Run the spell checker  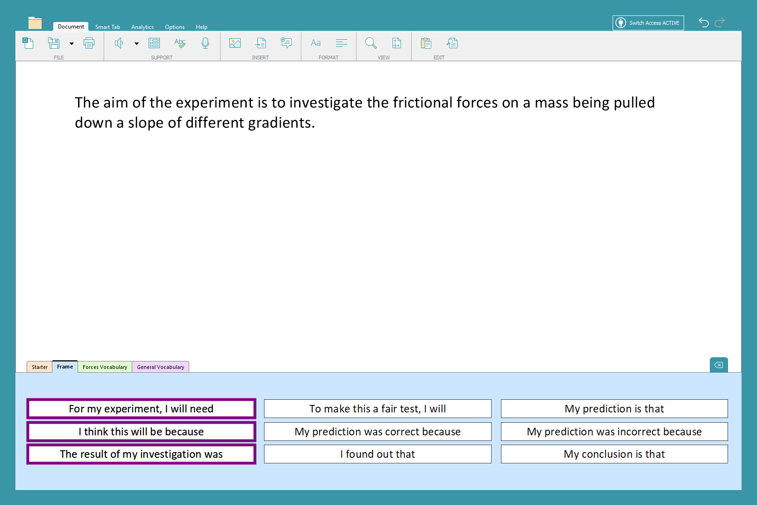180,43
